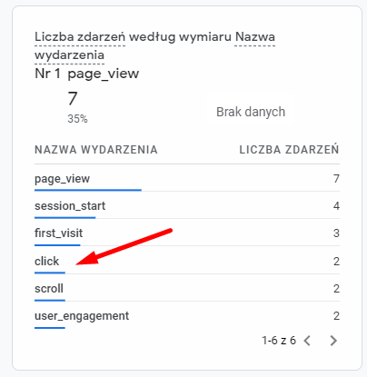Click the LICZBA ZDARZEŃ column header

click(289, 150)
